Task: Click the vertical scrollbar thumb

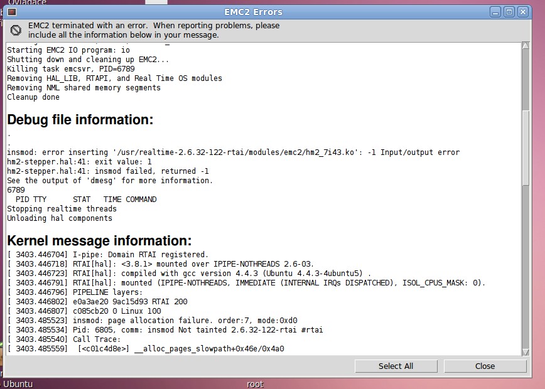Action: coord(526,147)
